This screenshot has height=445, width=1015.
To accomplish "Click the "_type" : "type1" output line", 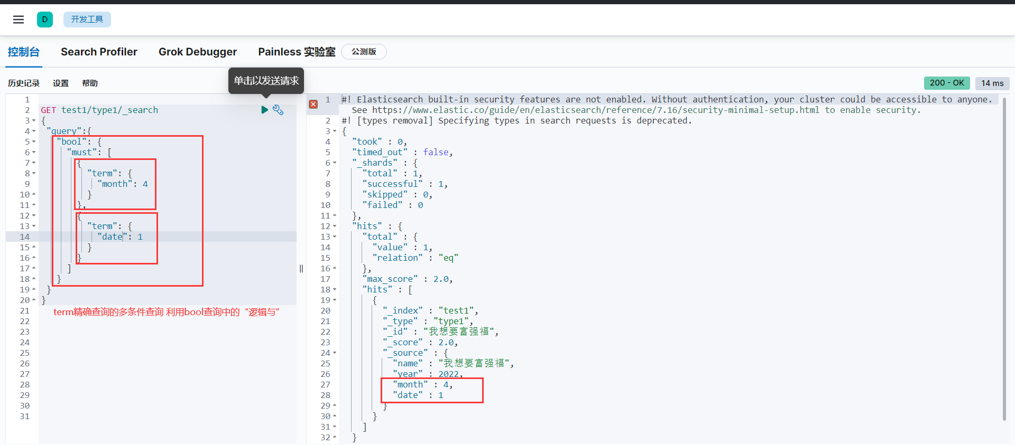I will tap(428, 321).
